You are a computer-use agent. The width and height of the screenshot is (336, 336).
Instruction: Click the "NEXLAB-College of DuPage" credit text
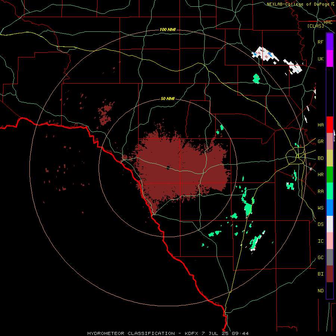pyautogui.click(x=298, y=4)
